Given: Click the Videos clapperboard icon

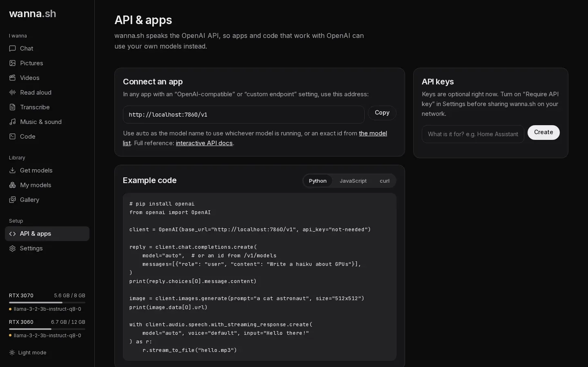Looking at the screenshot, I should pyautogui.click(x=12, y=78).
